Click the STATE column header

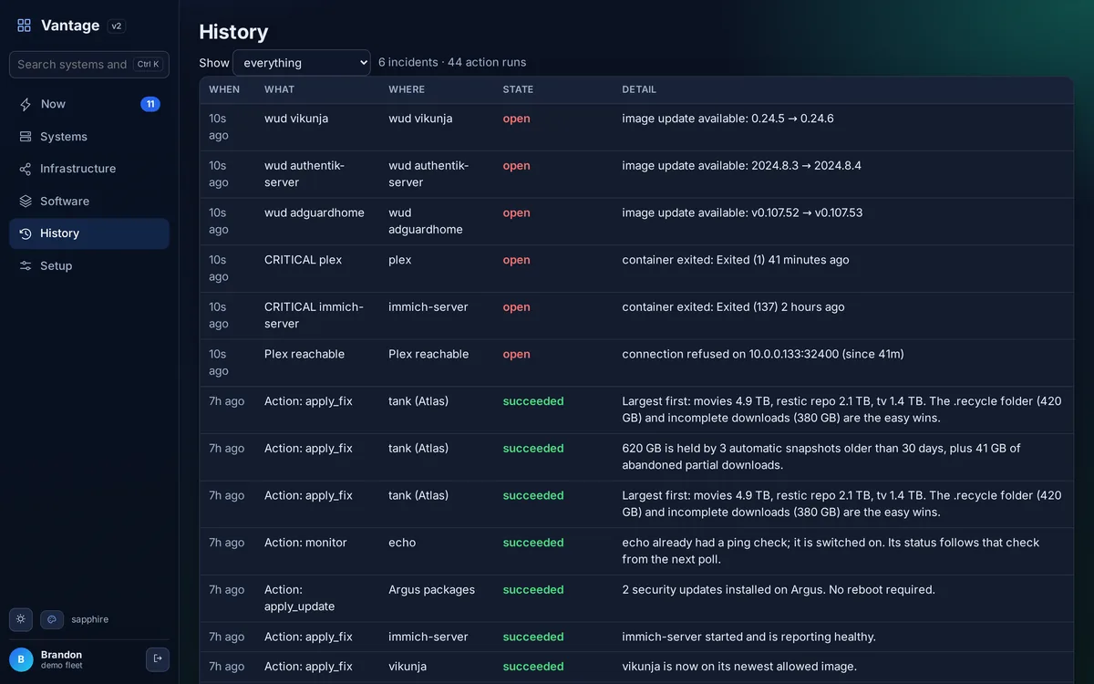point(518,89)
